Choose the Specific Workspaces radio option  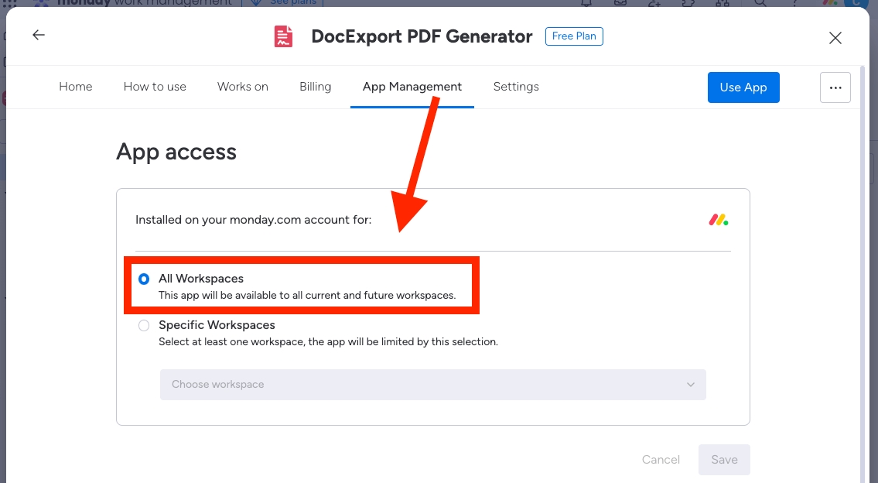coord(144,326)
